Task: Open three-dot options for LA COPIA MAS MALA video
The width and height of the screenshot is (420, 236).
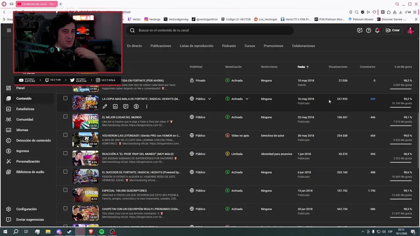Action: pos(147,107)
